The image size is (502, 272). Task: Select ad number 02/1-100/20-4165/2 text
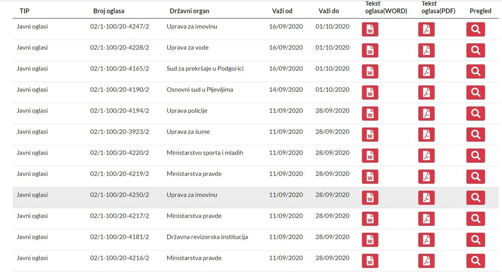[119, 69]
